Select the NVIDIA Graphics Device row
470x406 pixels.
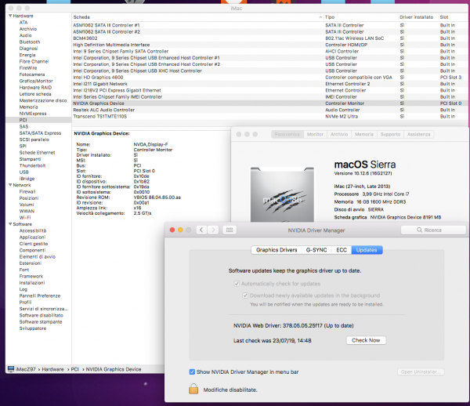coord(269,103)
